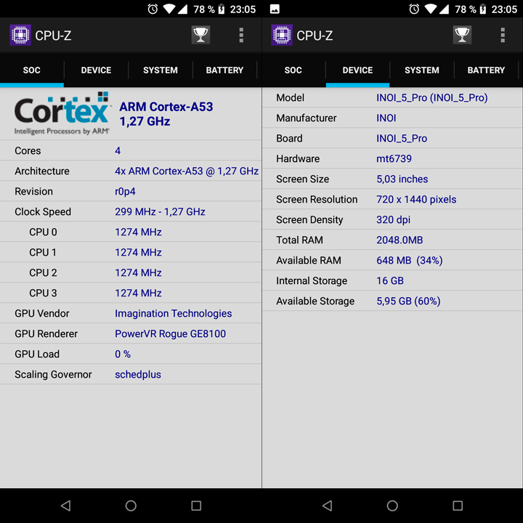The width and height of the screenshot is (523, 523).
Task: Tap Available RAM '648 MB (34%)'
Action: click(410, 261)
